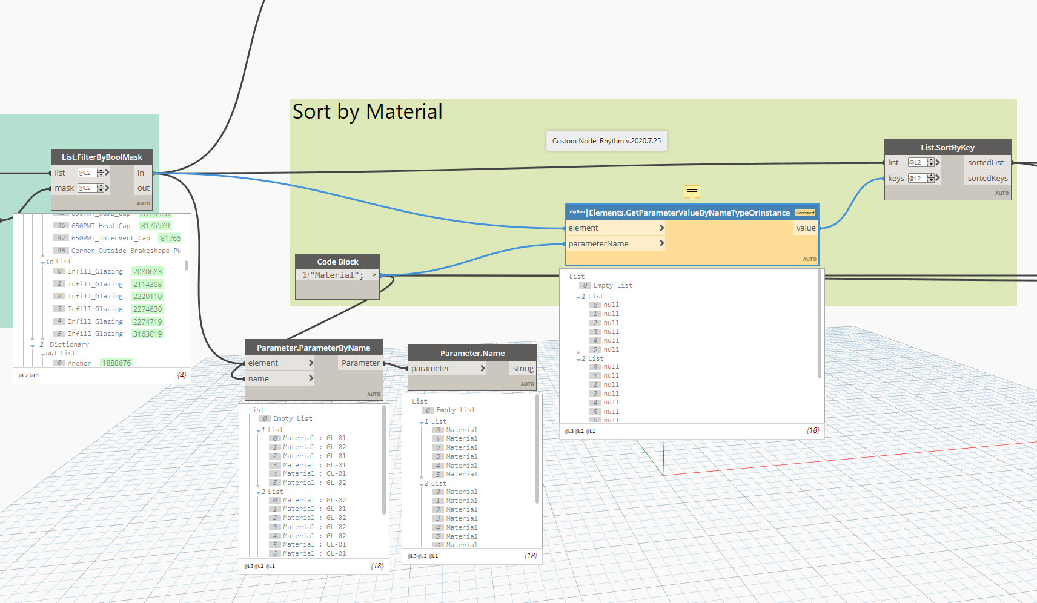Click the AUTO lacing label on List.SortByKey

pos(1001,193)
